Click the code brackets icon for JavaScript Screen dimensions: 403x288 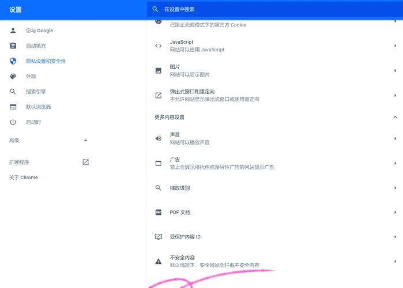159,46
